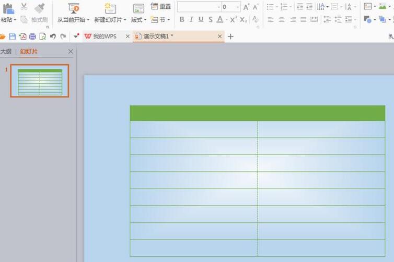Click the decrease indent icon
The image size is (394, 262).
click(300, 7)
